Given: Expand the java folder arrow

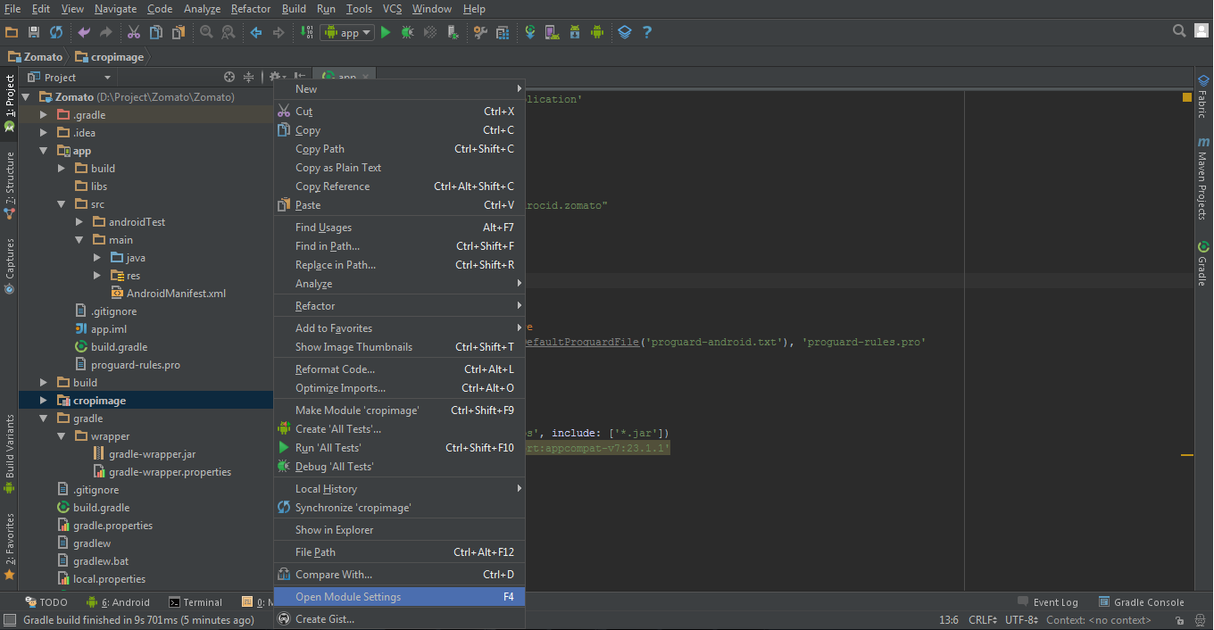Looking at the screenshot, I should (x=97, y=258).
